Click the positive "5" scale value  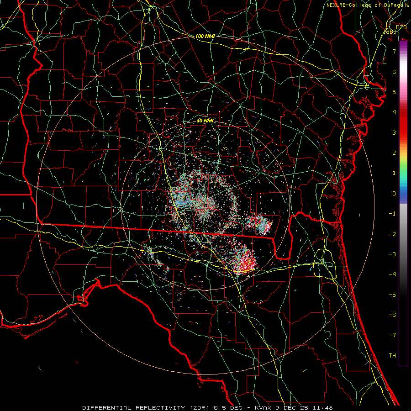[x=394, y=92]
